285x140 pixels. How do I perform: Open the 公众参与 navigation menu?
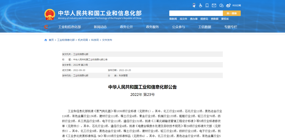[178, 27]
